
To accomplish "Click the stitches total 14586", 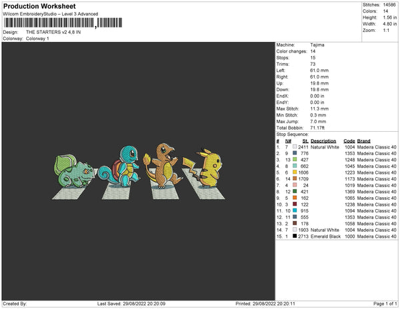I will 389,5.
